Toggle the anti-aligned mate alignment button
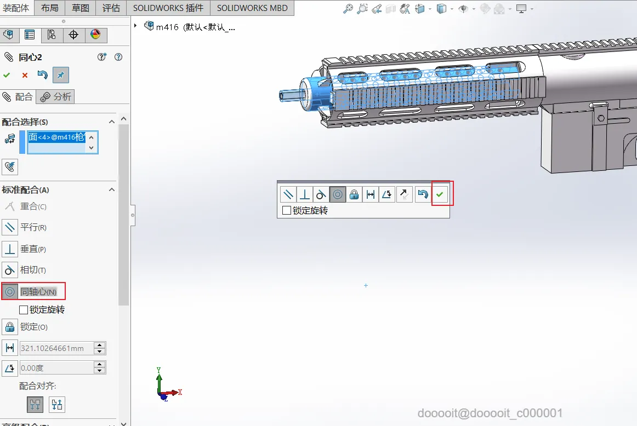Viewport: 637px width, 426px height. click(x=57, y=405)
